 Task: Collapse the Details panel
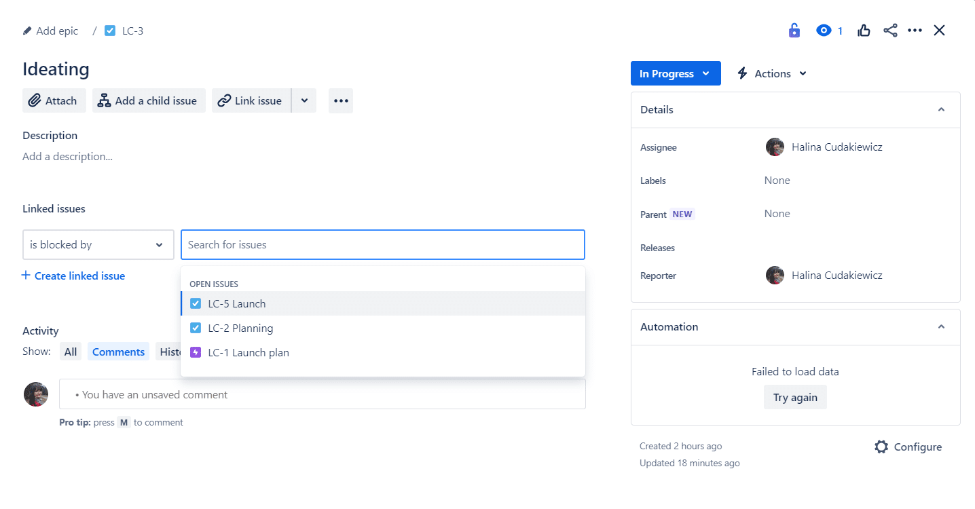click(x=941, y=110)
